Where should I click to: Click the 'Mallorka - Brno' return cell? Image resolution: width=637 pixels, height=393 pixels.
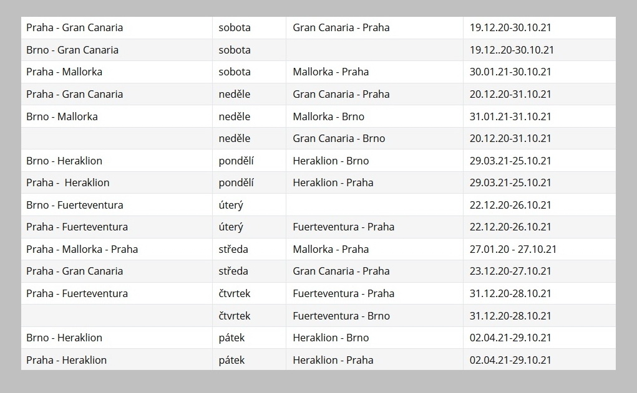(374, 116)
